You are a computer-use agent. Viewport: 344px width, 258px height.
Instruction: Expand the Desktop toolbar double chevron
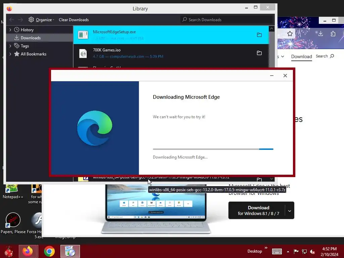pos(266,248)
